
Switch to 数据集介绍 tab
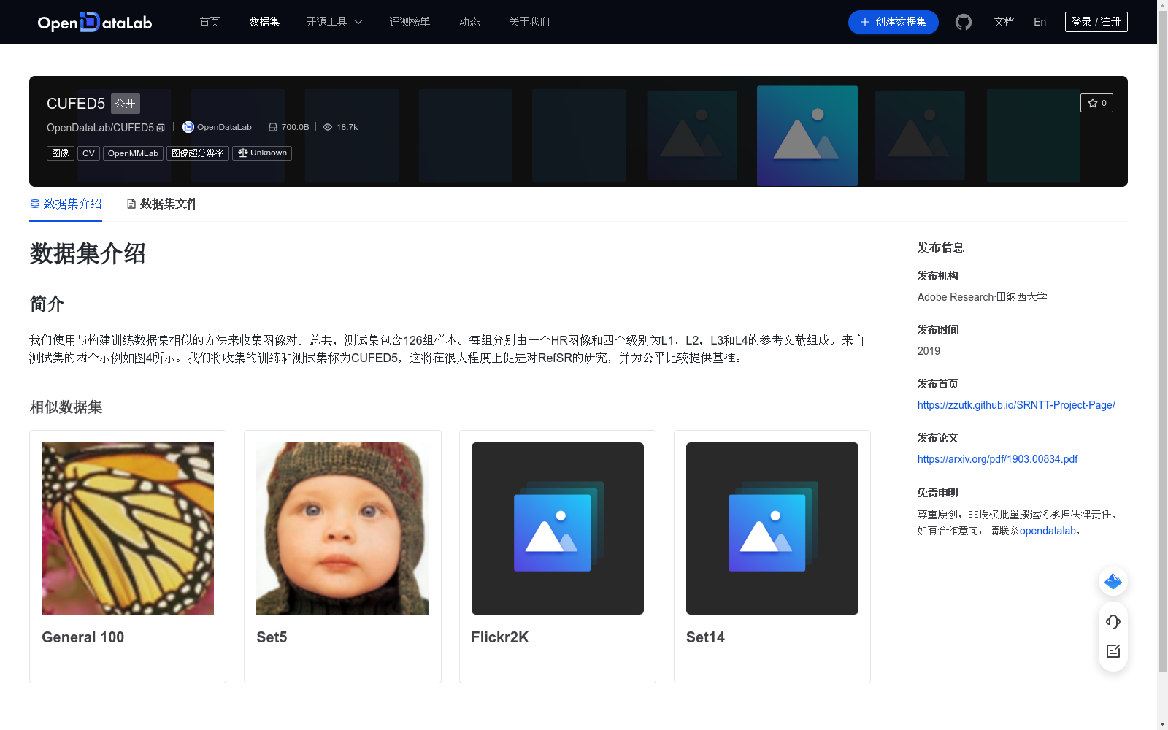tap(66, 204)
